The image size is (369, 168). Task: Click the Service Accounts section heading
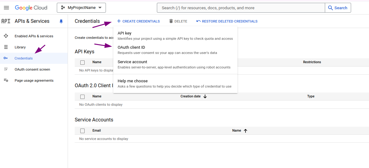point(94,120)
